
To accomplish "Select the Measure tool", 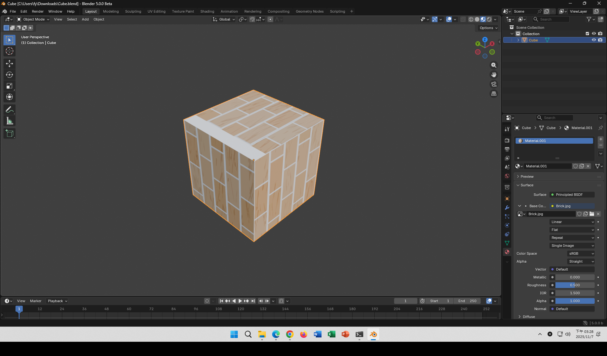I will (x=9, y=121).
